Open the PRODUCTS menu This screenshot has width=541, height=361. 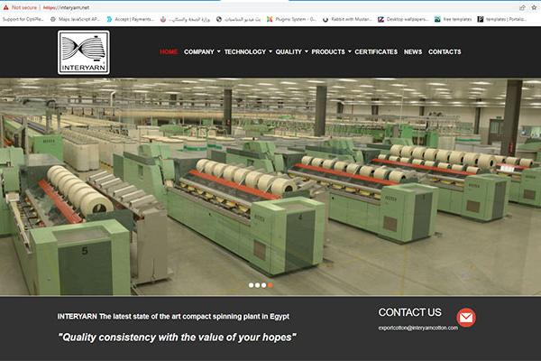(328, 51)
